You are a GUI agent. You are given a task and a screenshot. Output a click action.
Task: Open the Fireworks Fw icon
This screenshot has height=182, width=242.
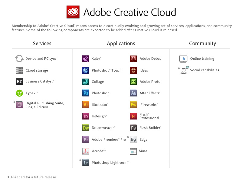(133, 105)
